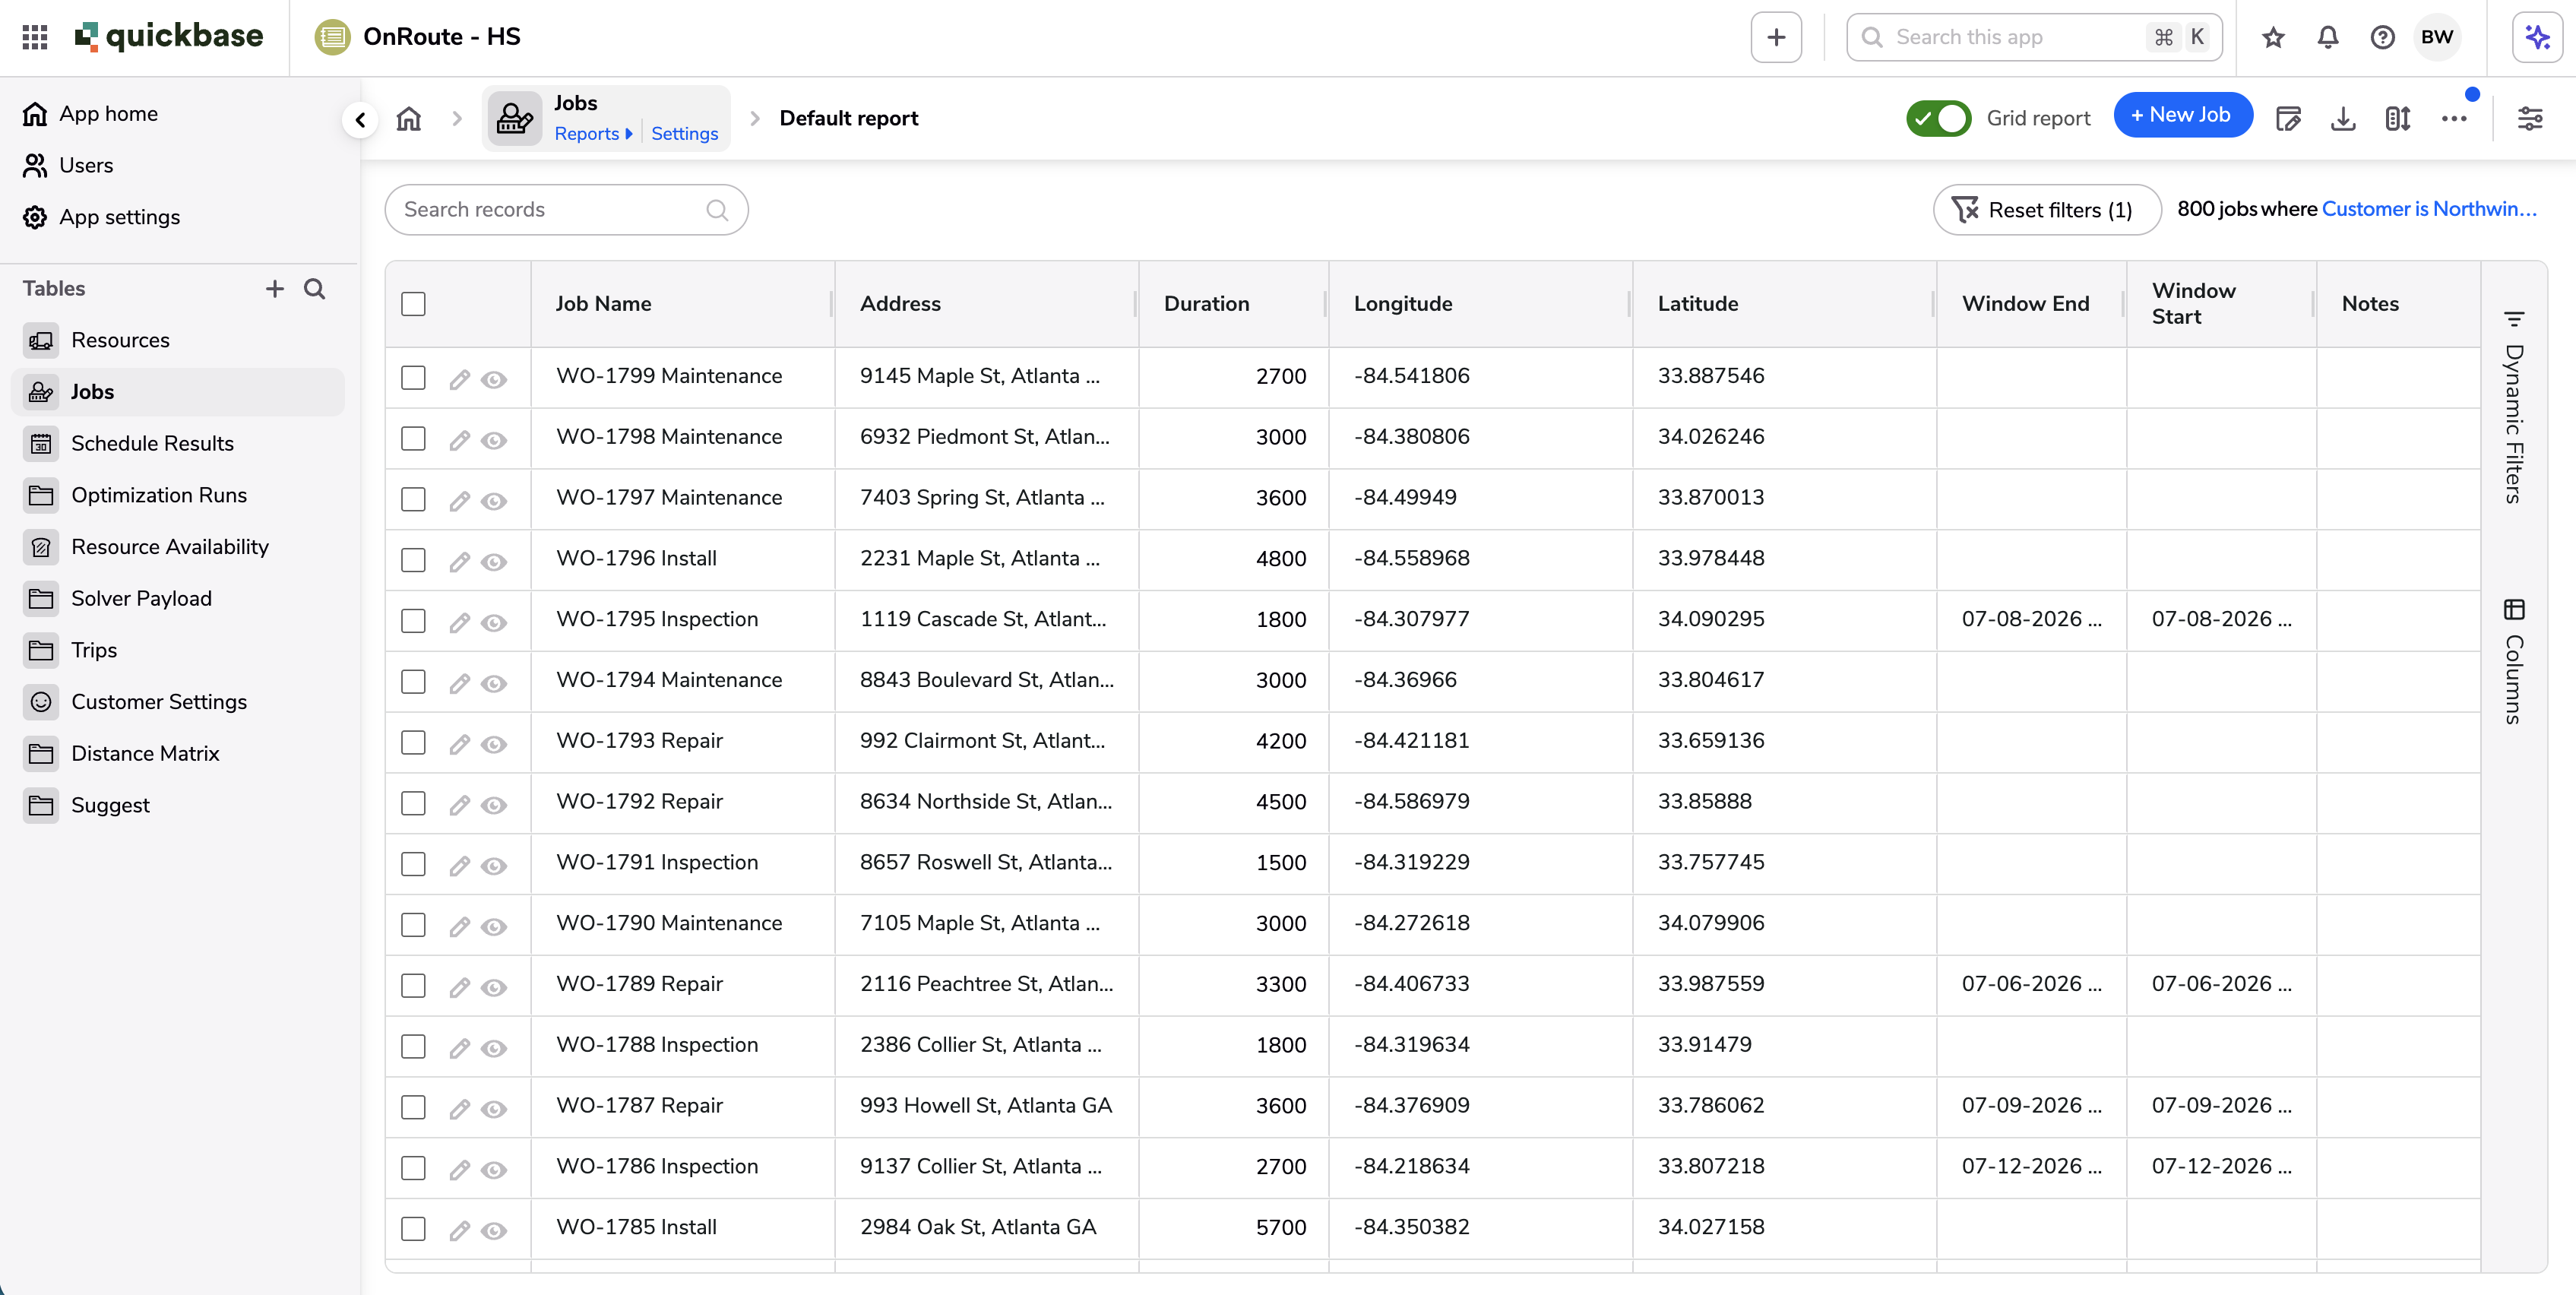Open the edit report icon
This screenshot has width=2576, height=1295.
point(2288,119)
